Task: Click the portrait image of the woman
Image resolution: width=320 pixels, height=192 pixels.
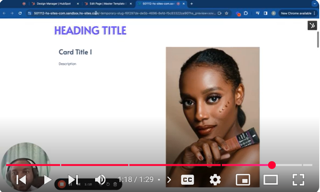Action: [x=213, y=117]
